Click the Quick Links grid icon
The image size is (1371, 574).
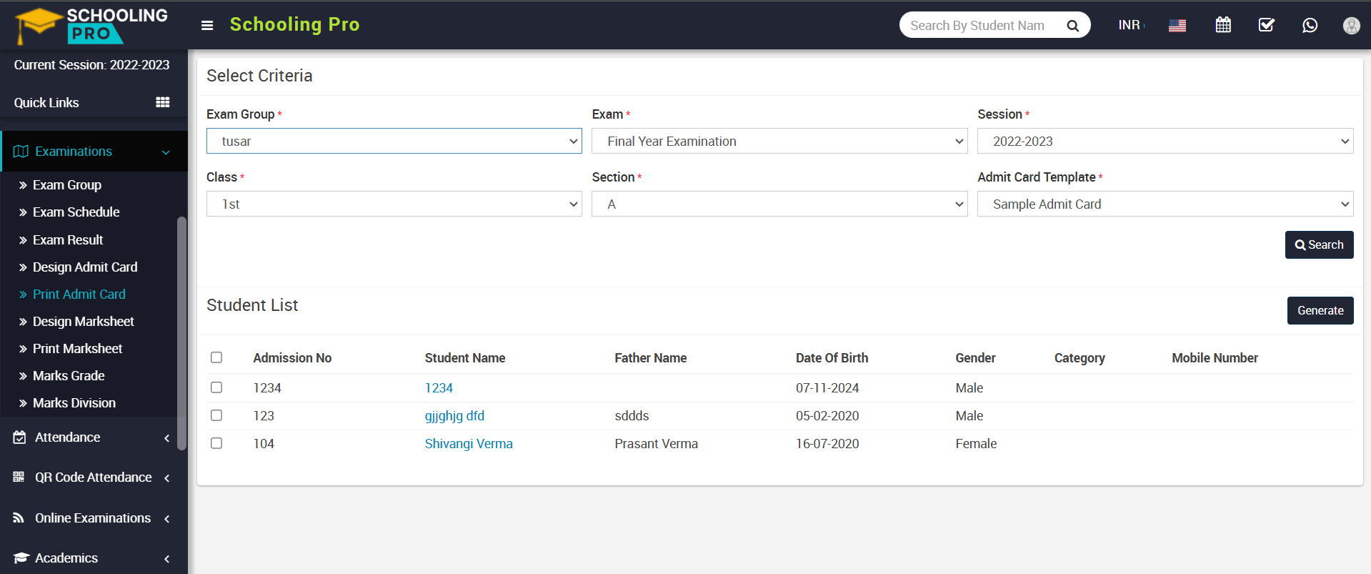pyautogui.click(x=163, y=102)
